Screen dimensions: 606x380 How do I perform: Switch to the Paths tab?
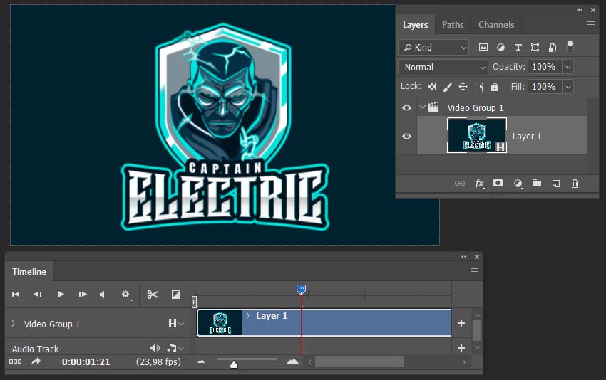click(453, 25)
